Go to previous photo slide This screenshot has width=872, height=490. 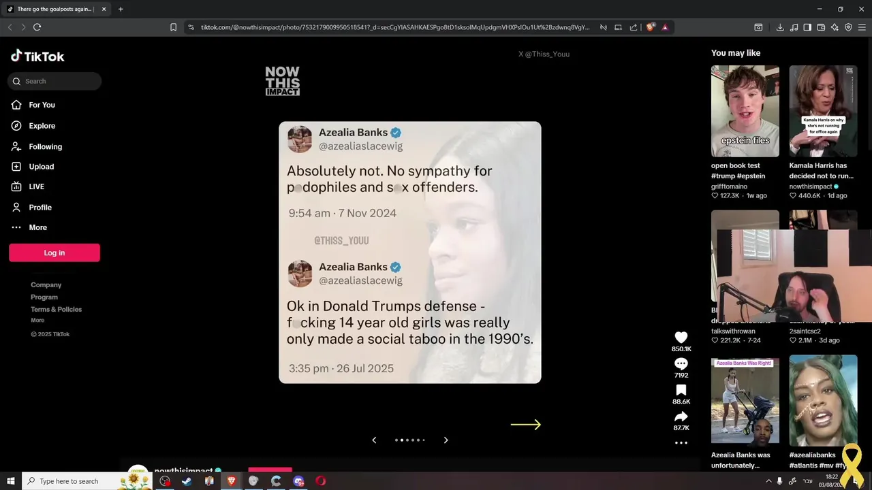pyautogui.click(x=374, y=440)
